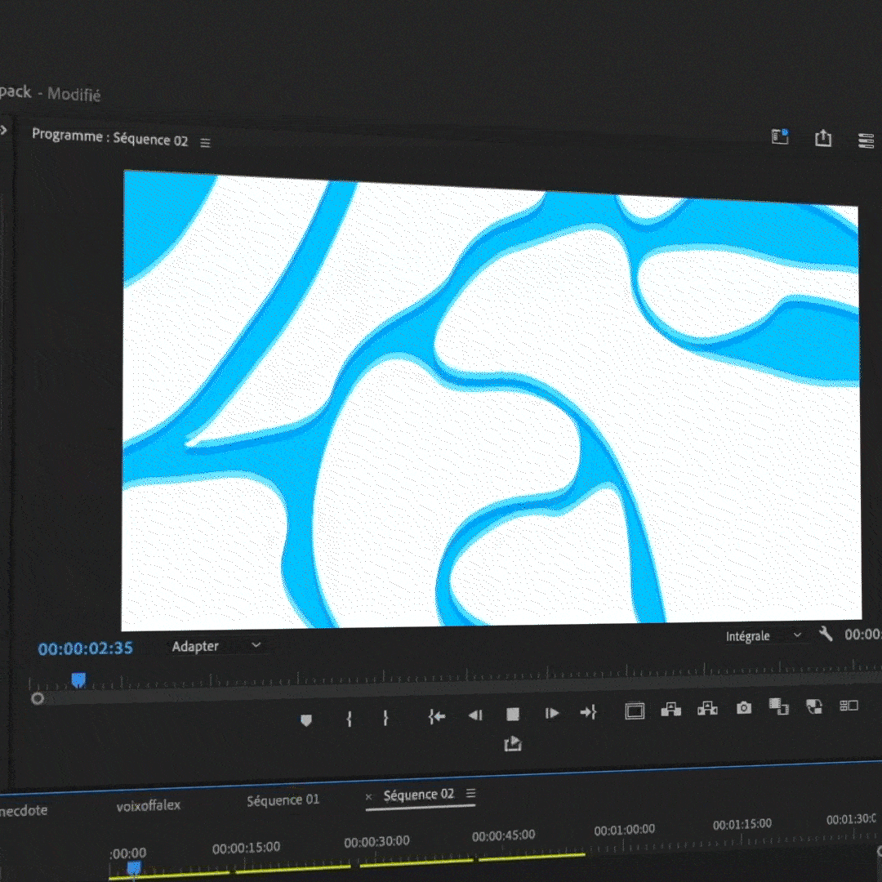882x882 pixels.
Task: Click the Lift button
Action: 671,710
